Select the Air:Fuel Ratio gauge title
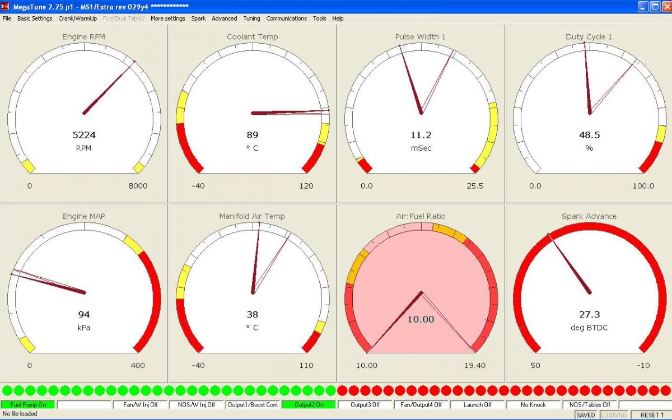This screenshot has height=420, width=672. coord(421,216)
